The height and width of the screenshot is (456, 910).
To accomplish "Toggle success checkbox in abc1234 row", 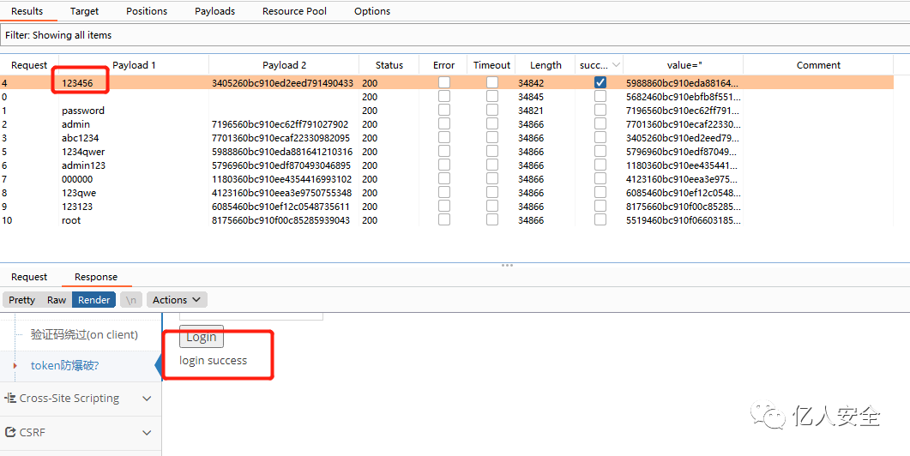I will click(x=600, y=138).
